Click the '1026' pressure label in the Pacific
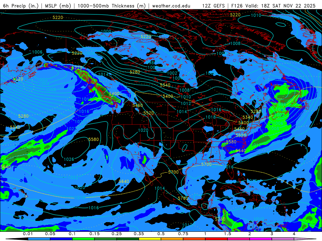 [x=69, y=159]
